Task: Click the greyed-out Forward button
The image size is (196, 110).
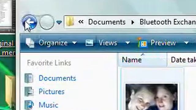Action: point(47,22)
